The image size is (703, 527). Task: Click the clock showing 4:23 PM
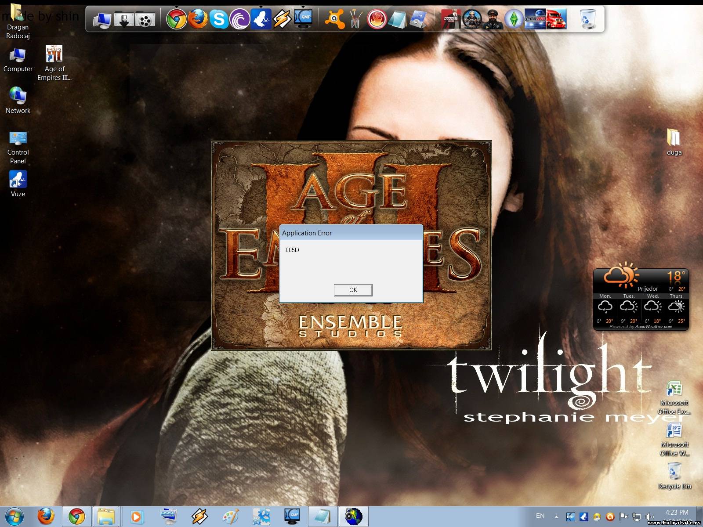click(677, 512)
